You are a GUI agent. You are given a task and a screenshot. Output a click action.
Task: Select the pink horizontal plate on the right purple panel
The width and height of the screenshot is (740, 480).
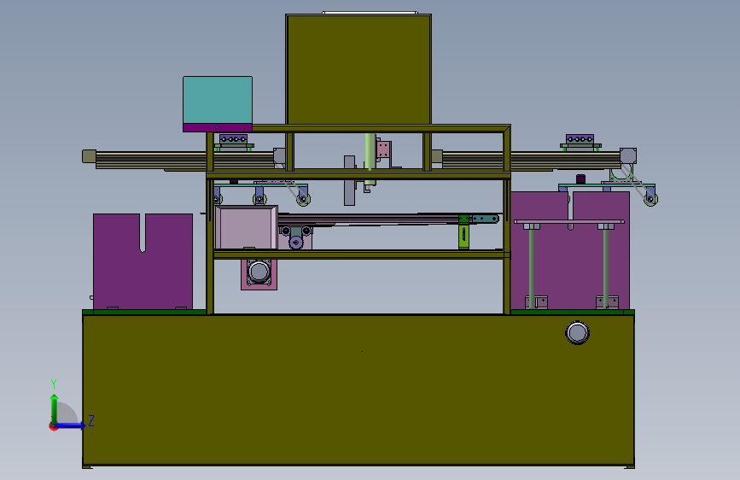569,221
